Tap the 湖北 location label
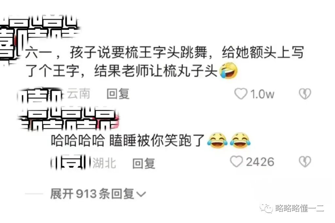The image size is (335, 223). tap(104, 163)
